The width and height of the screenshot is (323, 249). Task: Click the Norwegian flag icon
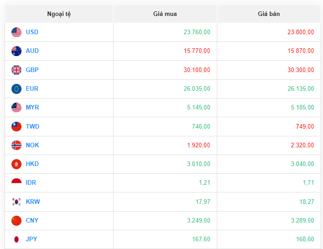[16, 145]
